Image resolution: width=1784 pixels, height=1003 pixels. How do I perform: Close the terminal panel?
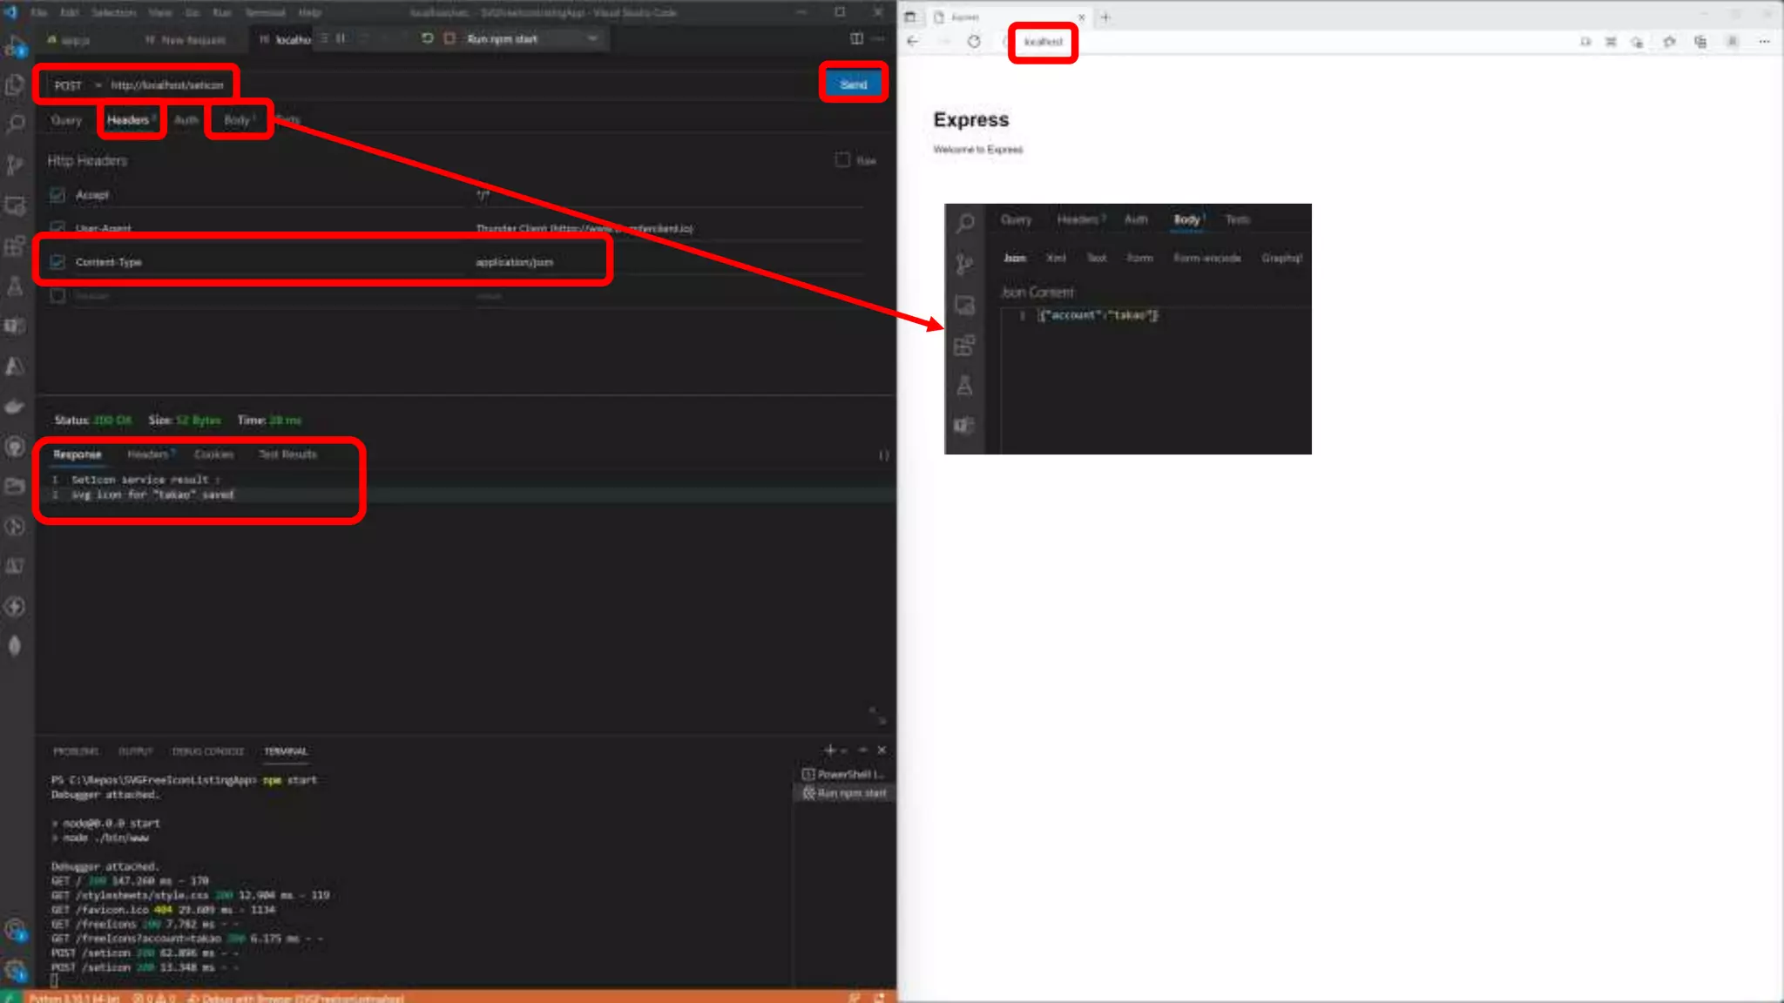coord(882,750)
